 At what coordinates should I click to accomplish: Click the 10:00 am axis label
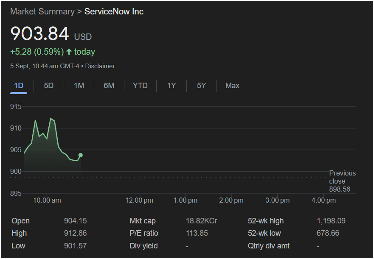point(47,200)
